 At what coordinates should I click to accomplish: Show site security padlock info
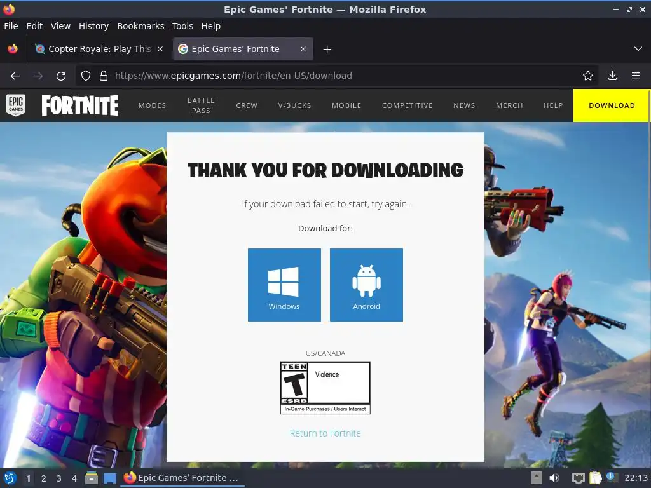click(x=104, y=76)
